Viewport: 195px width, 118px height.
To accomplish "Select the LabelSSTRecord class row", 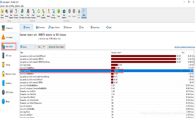I will [107, 56].
